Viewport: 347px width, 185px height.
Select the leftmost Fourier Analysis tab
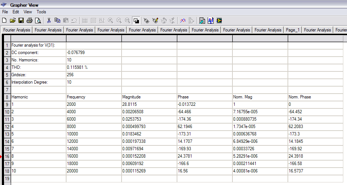pos(17,30)
